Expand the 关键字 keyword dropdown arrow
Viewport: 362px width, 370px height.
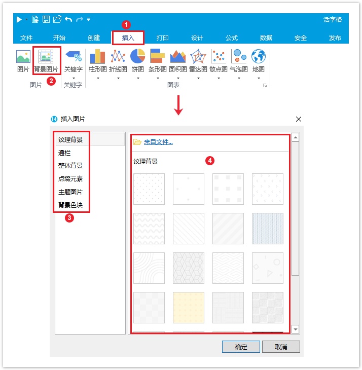click(x=74, y=78)
